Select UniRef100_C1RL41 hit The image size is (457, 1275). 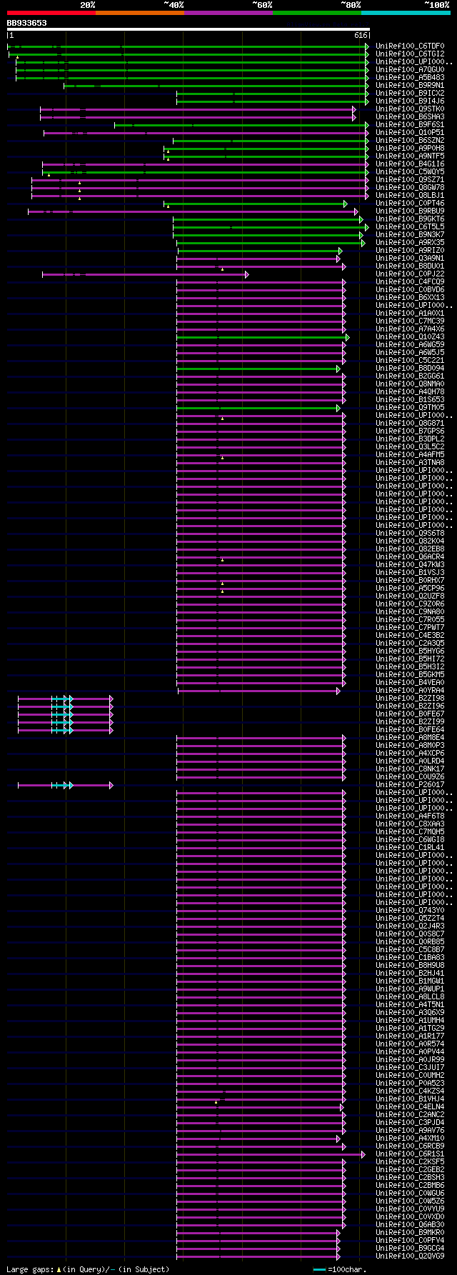(411, 848)
